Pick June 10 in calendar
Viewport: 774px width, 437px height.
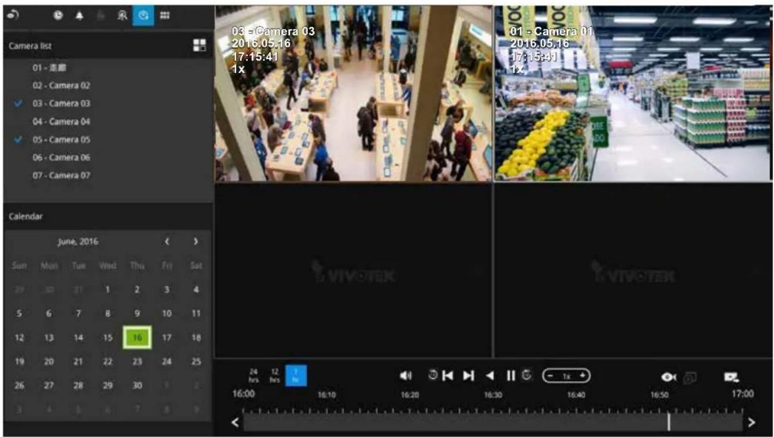click(167, 314)
